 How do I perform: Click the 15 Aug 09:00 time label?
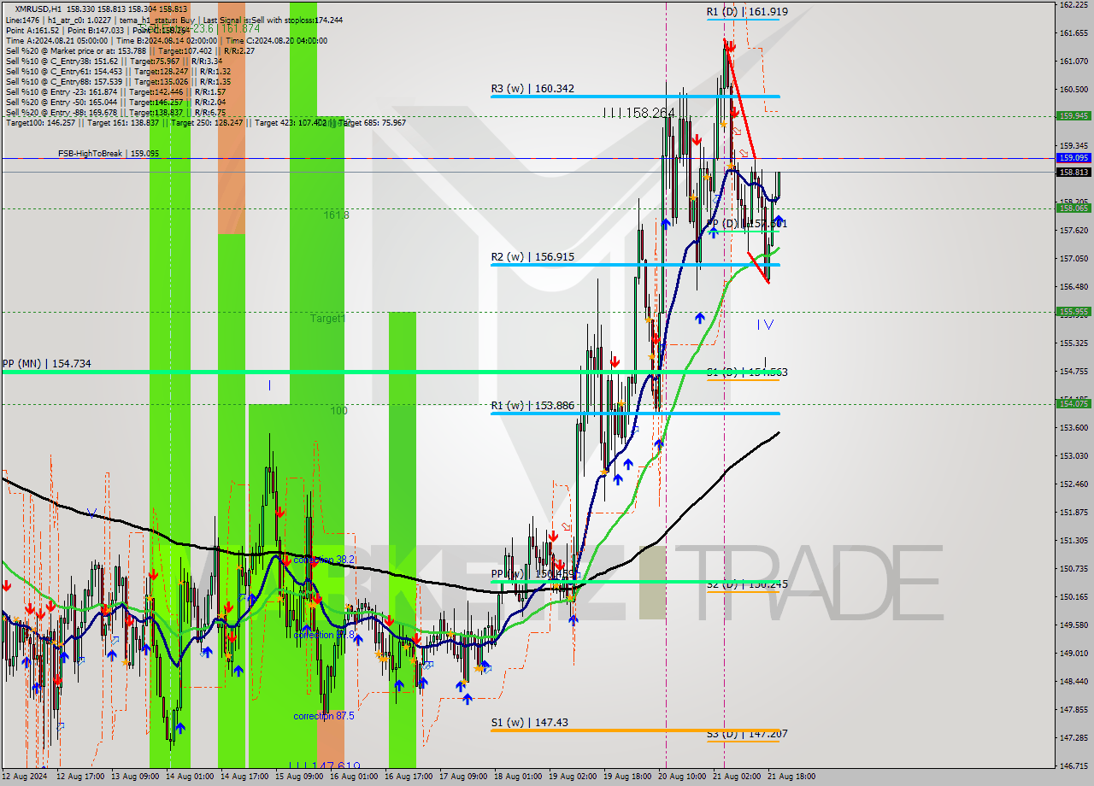[x=299, y=777]
